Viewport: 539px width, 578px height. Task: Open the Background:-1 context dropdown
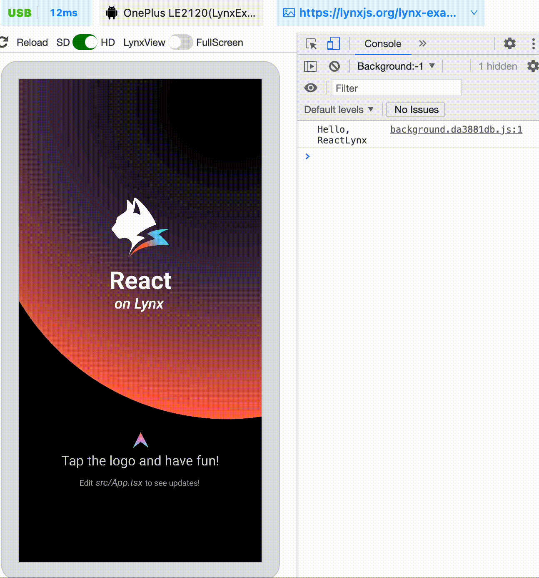pos(396,66)
